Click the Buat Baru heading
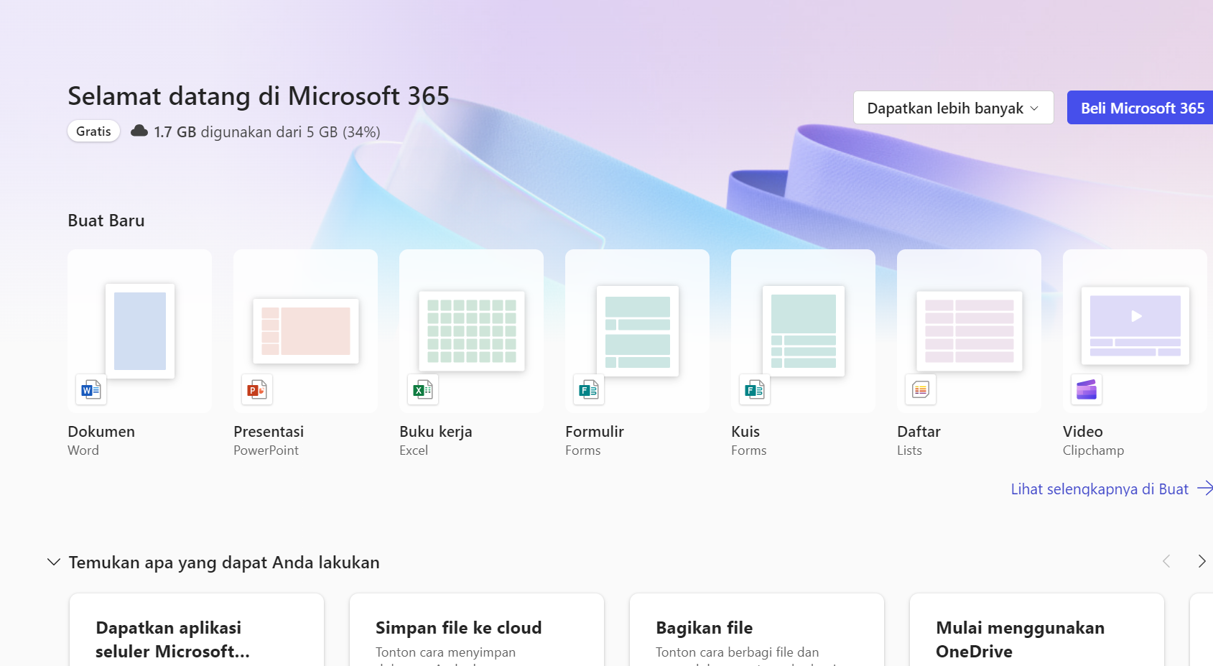 [106, 221]
